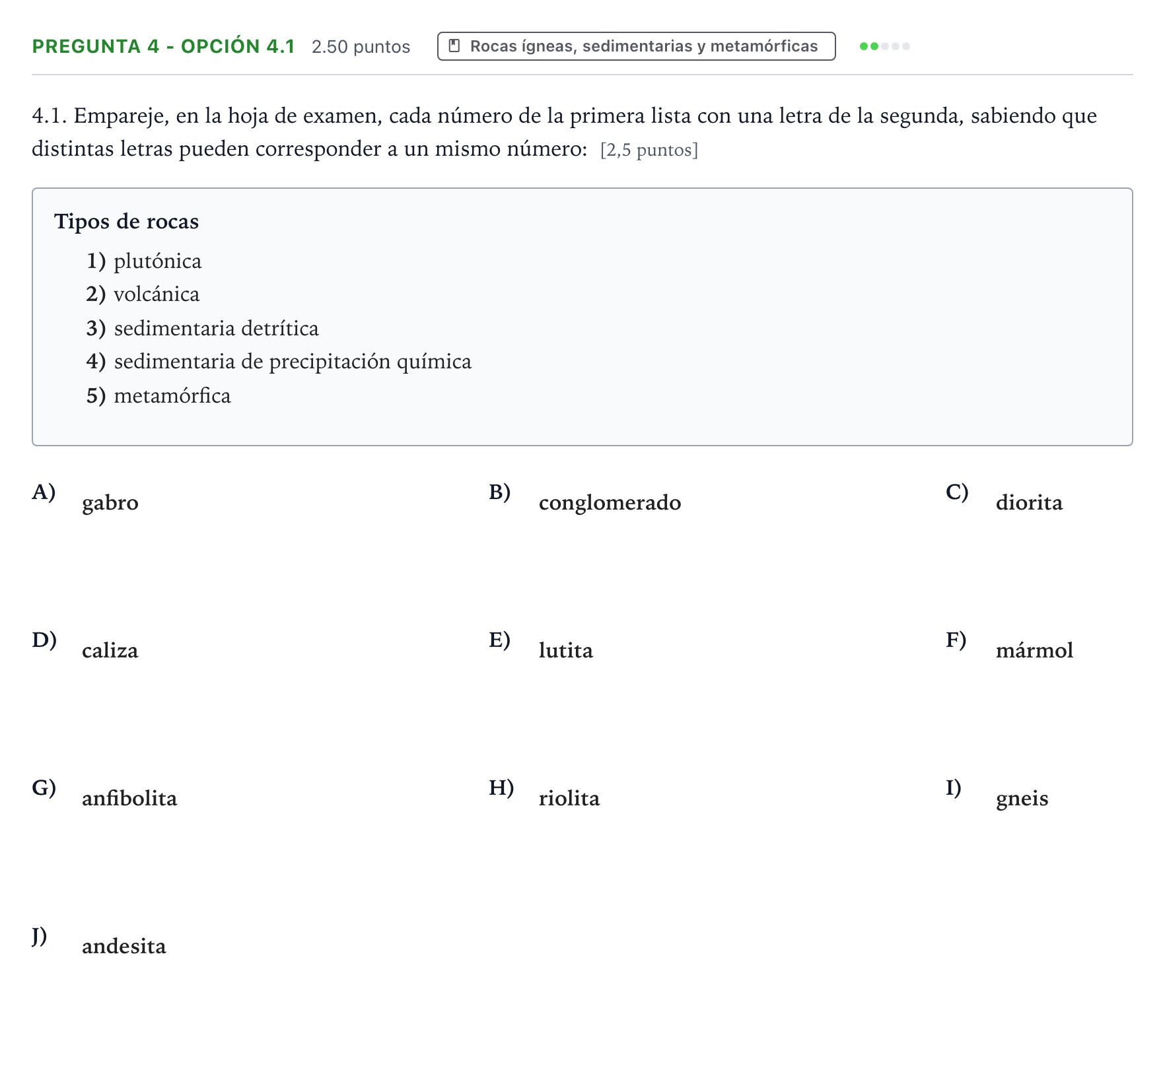Select the 2.50 puntos label
The width and height of the screenshot is (1165, 1080).
coord(361,47)
